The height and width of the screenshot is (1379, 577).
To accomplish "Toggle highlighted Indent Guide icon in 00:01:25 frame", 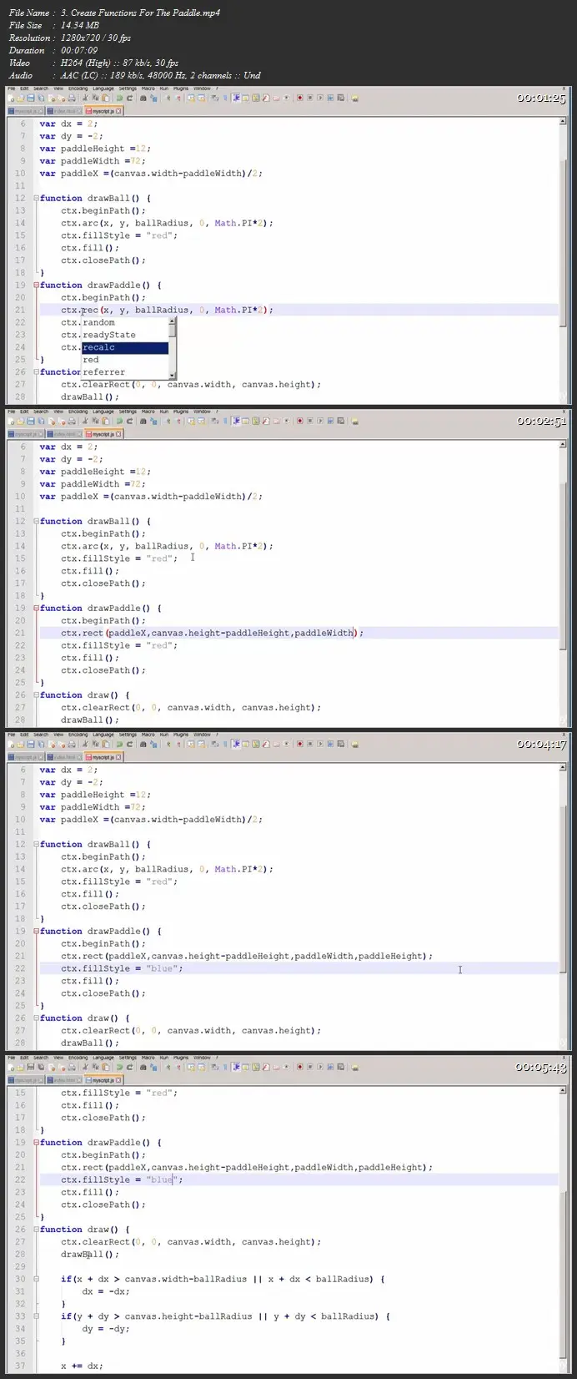I will pyautogui.click(x=236, y=98).
